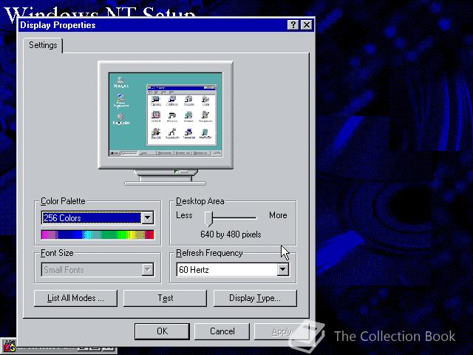Click the Less label on slider
Image resolution: width=473 pixels, height=355 pixels.
point(184,215)
